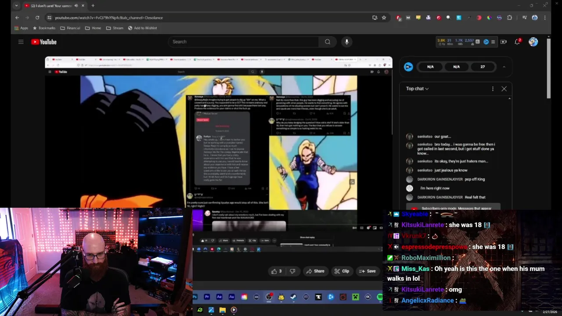Image resolution: width=562 pixels, height=316 pixels.
Task: Open Minecraft from the taskbar
Action: tap(356, 297)
